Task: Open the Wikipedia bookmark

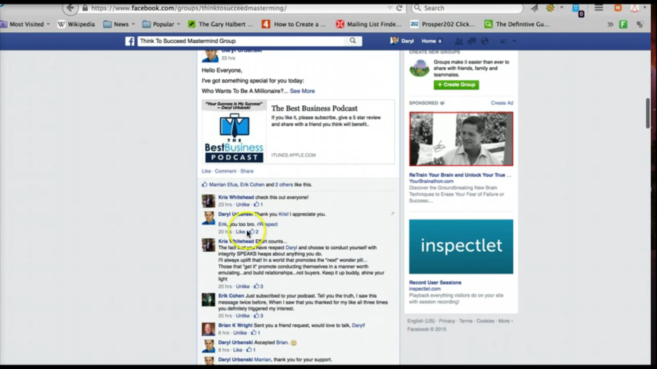Action: coord(76,24)
